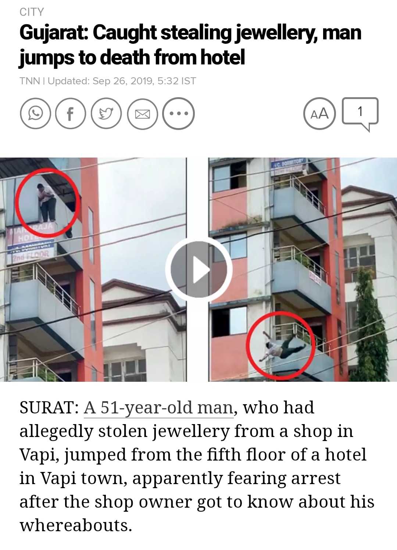
Task: Email the article using envelope icon
Action: coord(142,114)
